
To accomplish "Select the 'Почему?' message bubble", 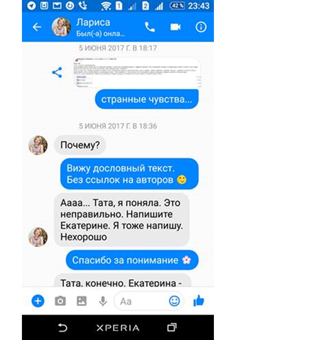I will [x=80, y=145].
